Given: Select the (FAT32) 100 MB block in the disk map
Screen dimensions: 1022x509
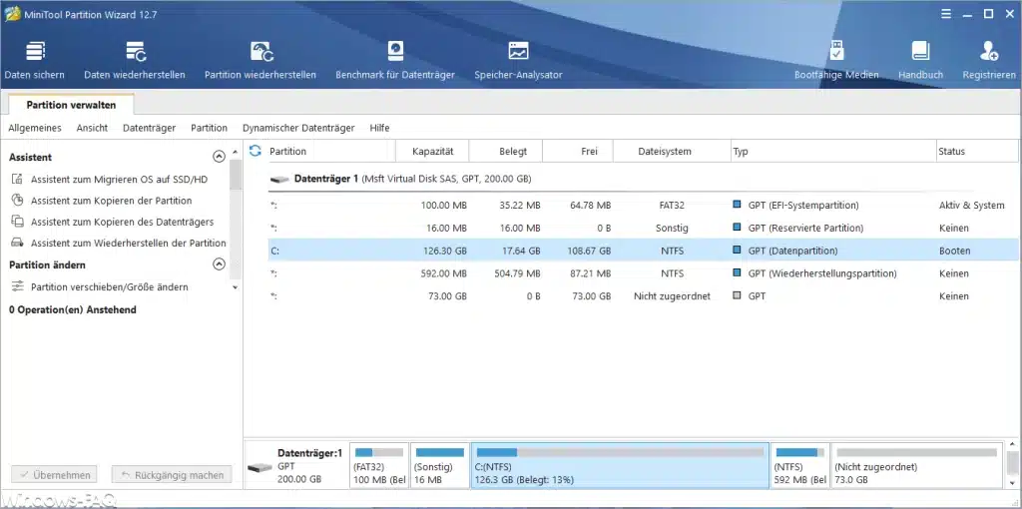Looking at the screenshot, I should [379, 465].
